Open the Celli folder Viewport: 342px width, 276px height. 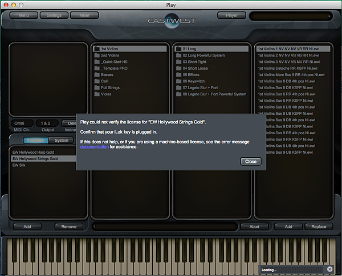point(130,81)
